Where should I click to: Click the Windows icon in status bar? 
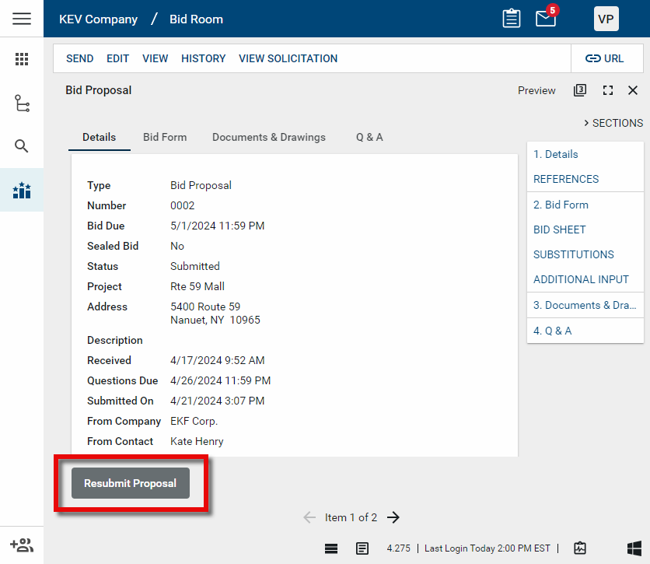pyautogui.click(x=634, y=548)
